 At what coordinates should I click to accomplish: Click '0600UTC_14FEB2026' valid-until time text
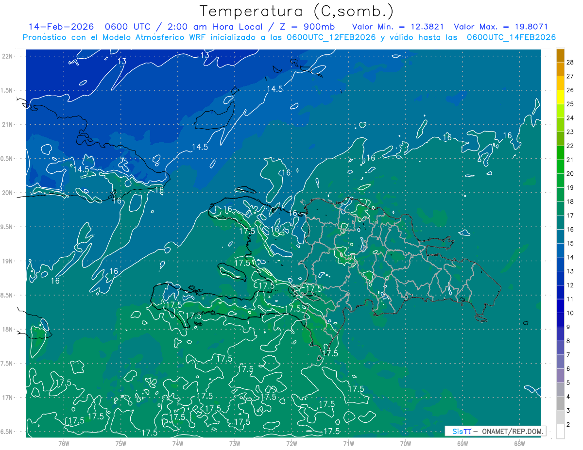tap(512, 37)
